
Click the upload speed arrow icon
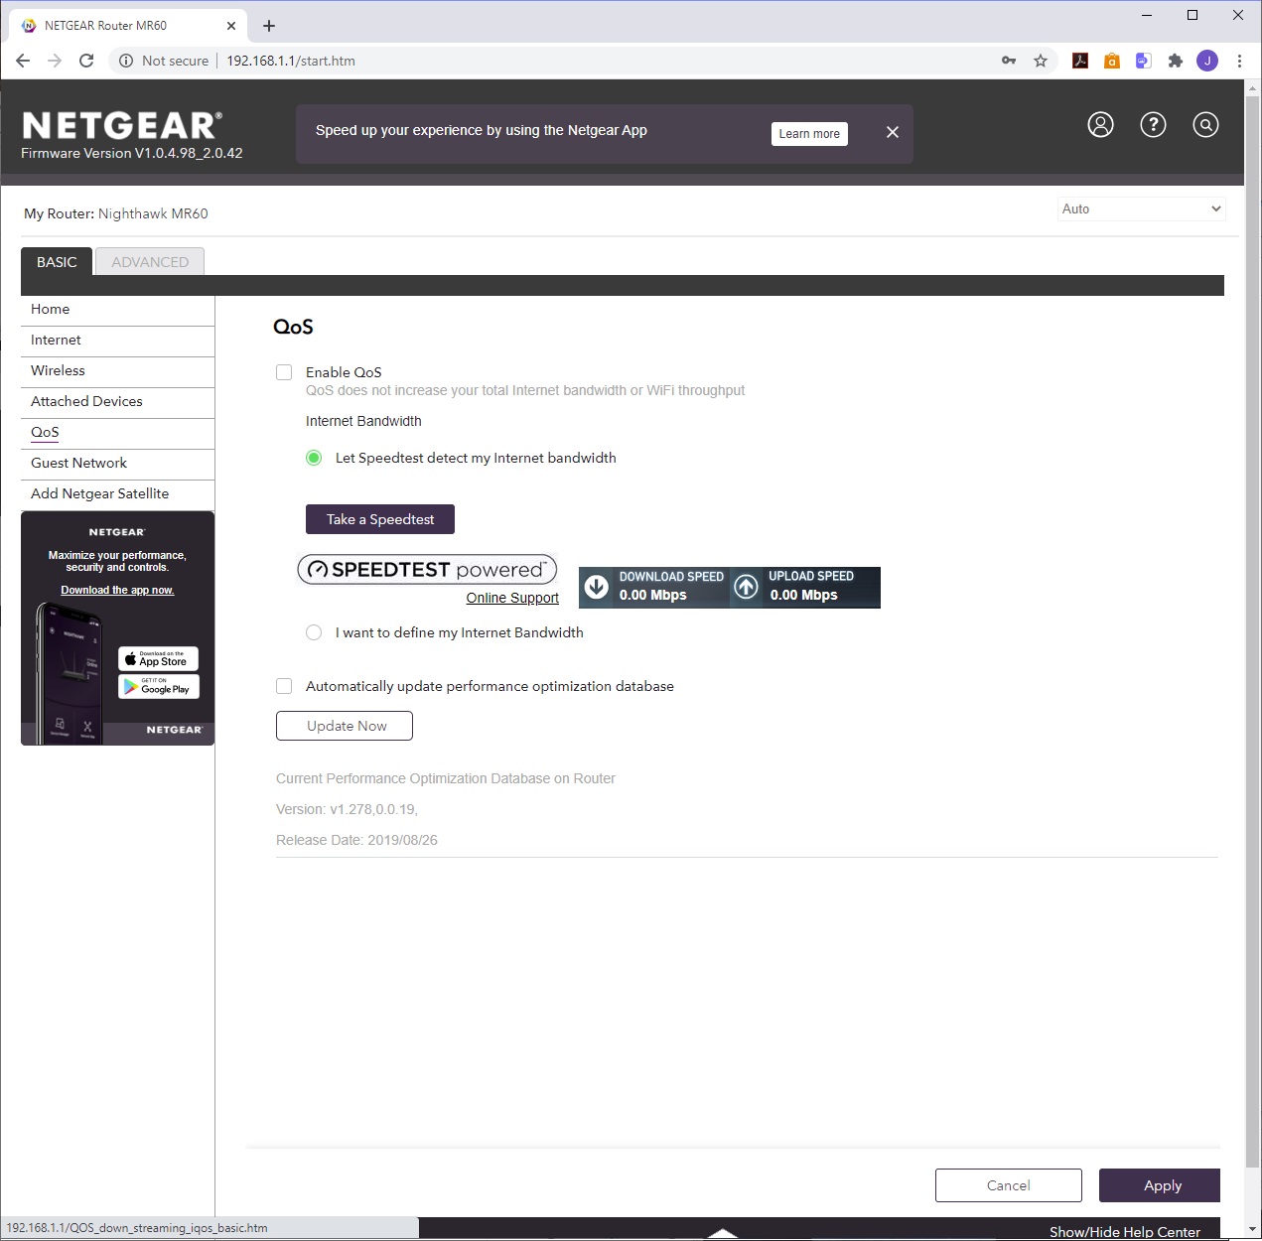[x=746, y=587]
